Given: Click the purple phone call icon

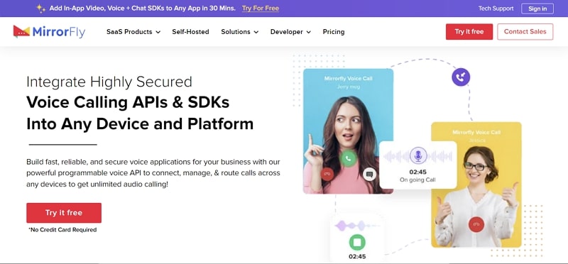Looking at the screenshot, I should point(461,77).
